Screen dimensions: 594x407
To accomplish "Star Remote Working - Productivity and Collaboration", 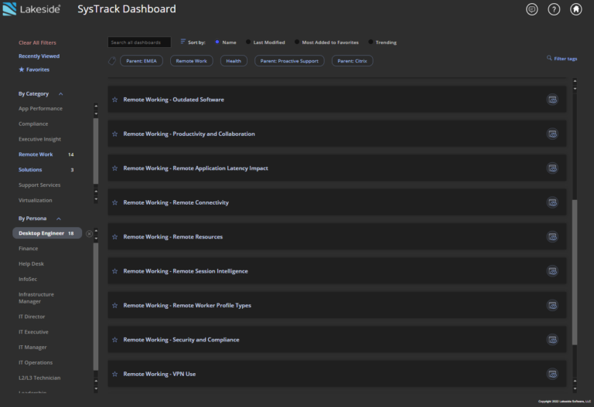I will pyautogui.click(x=114, y=134).
